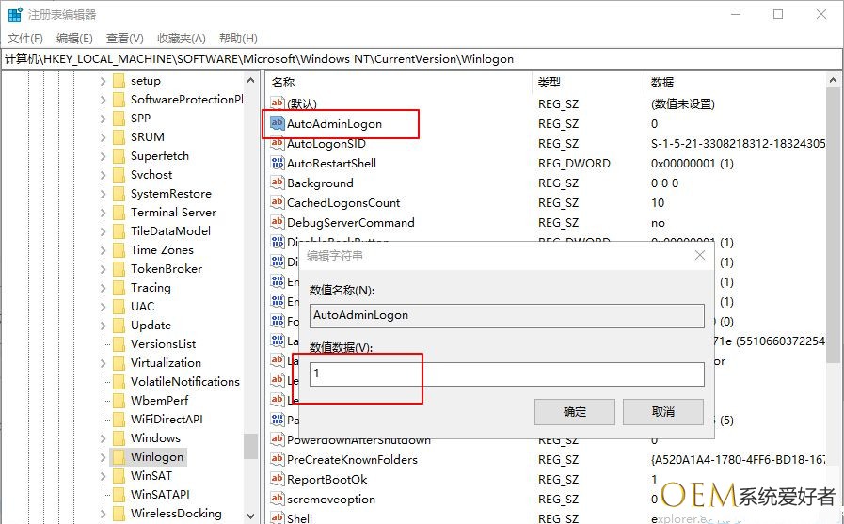Expand the SystemRestore key node
This screenshot has width=844, height=524.
tap(103, 194)
